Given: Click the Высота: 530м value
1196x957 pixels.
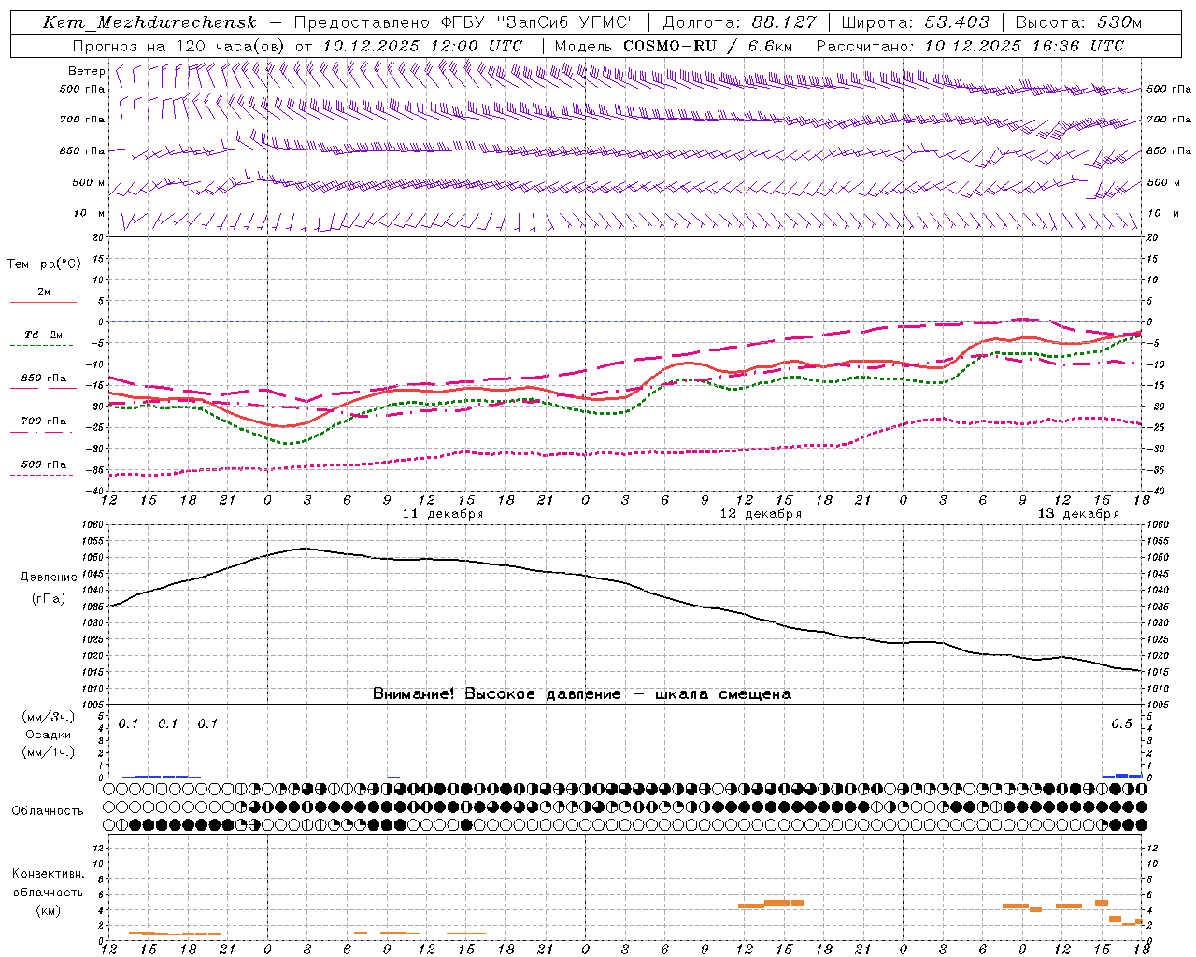Looking at the screenshot, I should (1078, 22).
